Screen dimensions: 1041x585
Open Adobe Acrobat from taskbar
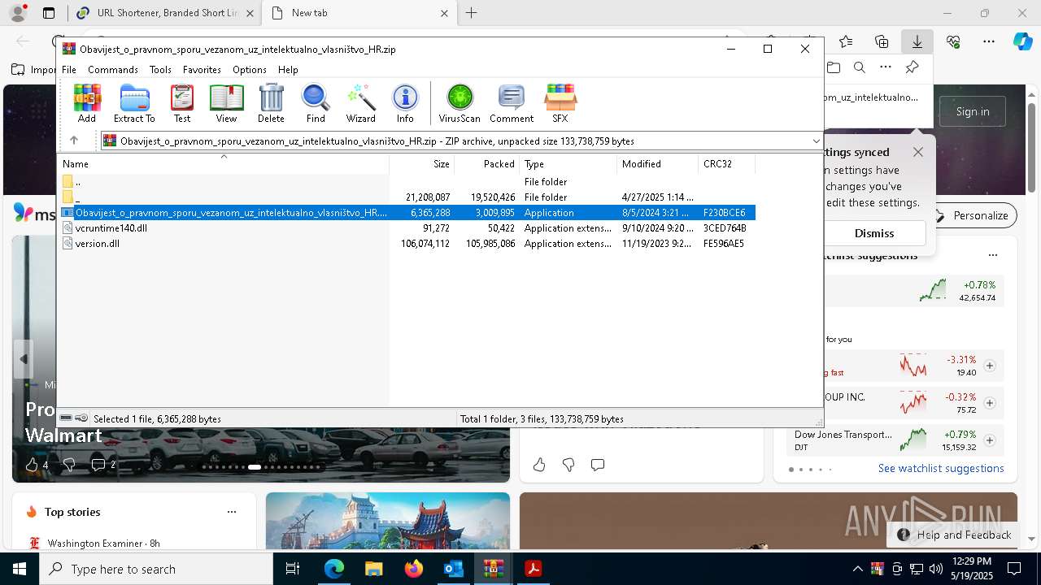[534, 569]
